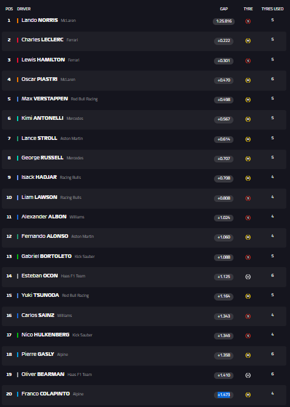This screenshot has width=290, height=407.
Task: Click Yuki Tsunoda's Red Bull Racing label
Action: pyautogui.click(x=75, y=296)
